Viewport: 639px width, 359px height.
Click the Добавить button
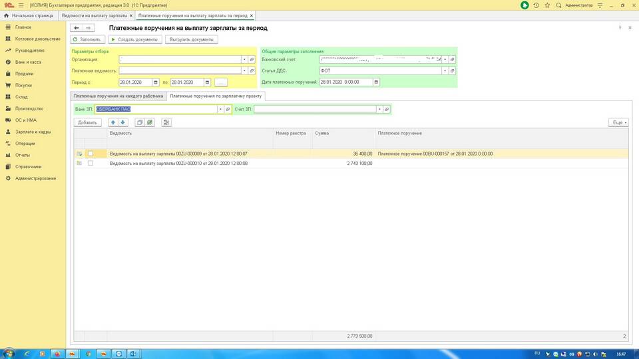(87, 122)
